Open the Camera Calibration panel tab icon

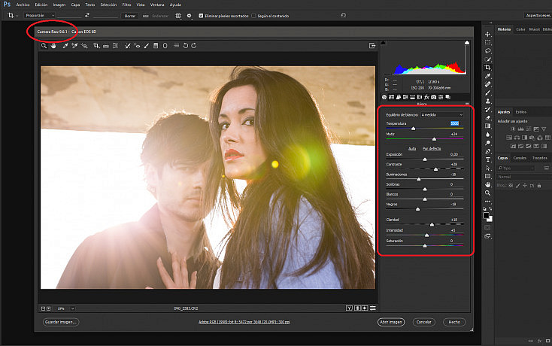pyautogui.click(x=434, y=97)
